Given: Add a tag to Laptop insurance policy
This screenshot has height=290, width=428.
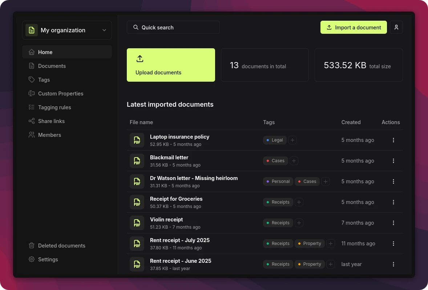Looking at the screenshot, I should (292, 140).
